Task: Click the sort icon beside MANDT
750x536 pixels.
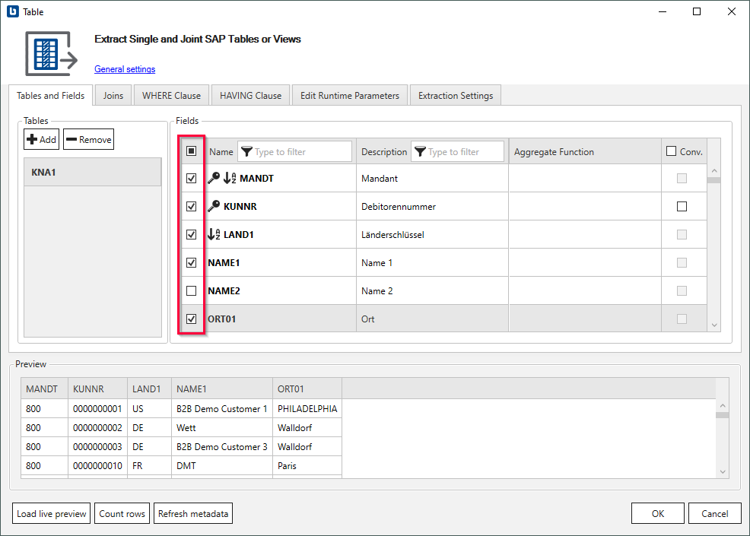Action: point(230,178)
